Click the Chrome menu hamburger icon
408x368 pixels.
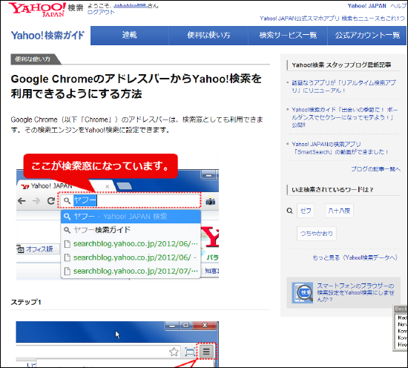tap(206, 352)
